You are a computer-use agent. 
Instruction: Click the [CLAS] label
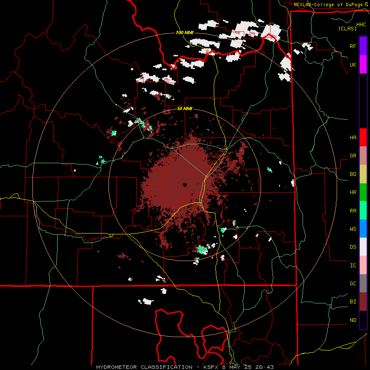click(347, 28)
